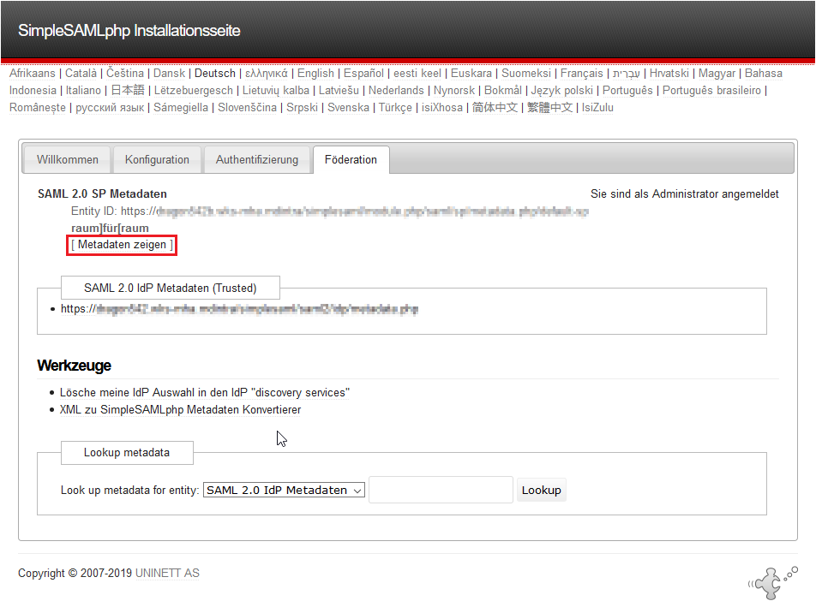816x601 pixels.
Task: Select the Föderation tab
Action: point(351,159)
